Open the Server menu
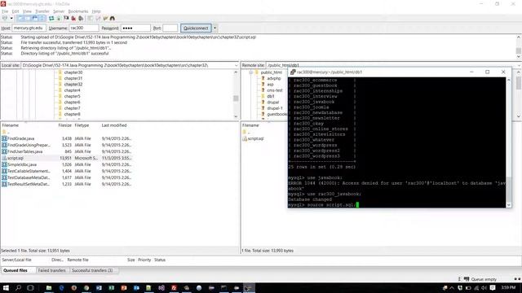 (x=59, y=11)
